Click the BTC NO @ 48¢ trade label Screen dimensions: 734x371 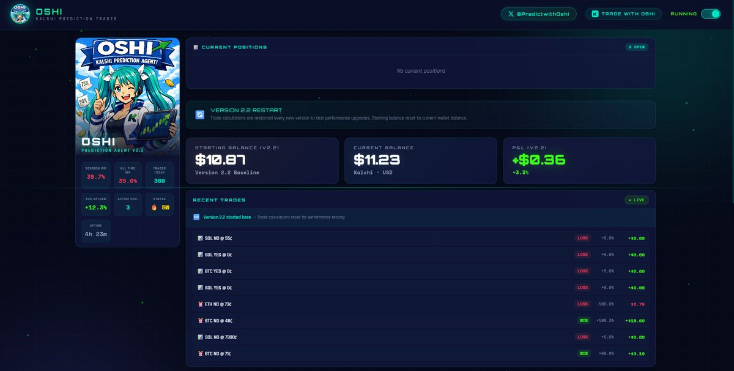point(218,320)
